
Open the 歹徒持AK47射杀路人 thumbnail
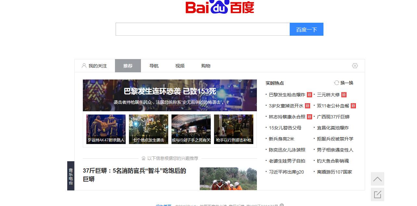click(106, 129)
